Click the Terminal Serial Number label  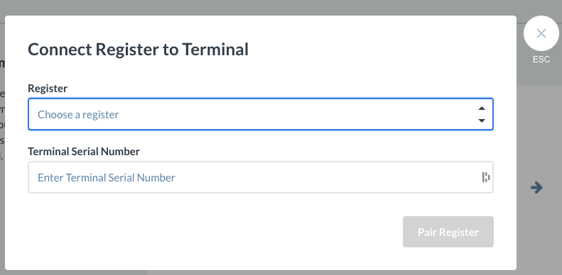click(84, 151)
